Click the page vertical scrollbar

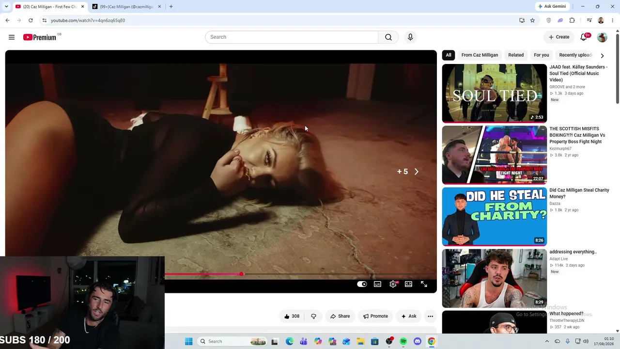(x=617, y=68)
